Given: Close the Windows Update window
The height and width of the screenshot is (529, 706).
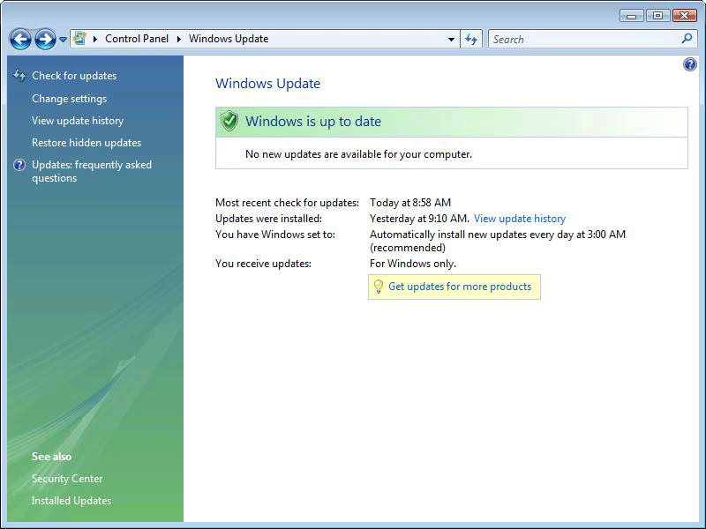Looking at the screenshot, I should click(685, 16).
